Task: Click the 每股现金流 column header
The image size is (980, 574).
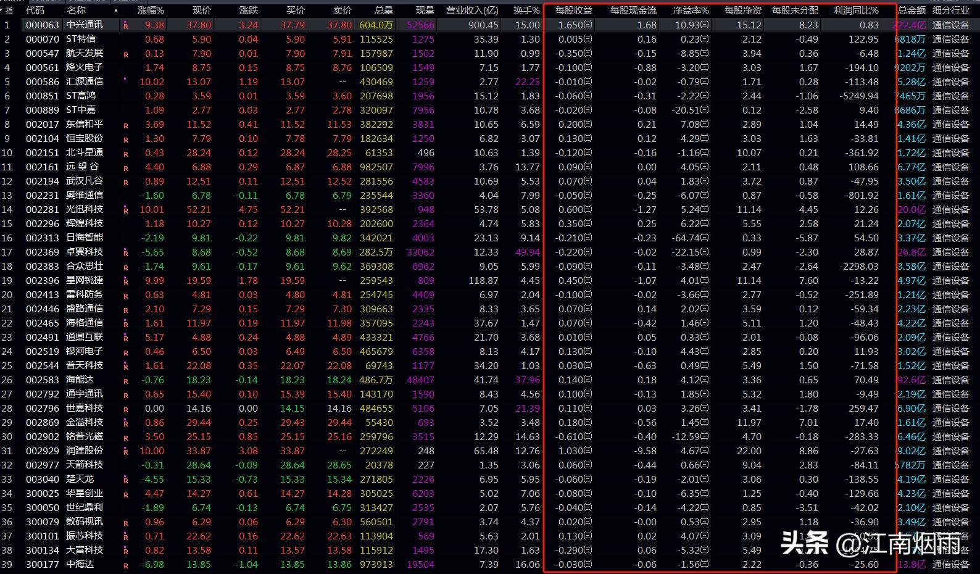Action: [x=633, y=10]
